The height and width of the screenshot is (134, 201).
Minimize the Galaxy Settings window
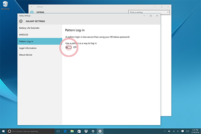pos(144,16)
